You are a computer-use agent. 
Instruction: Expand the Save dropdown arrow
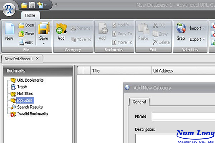click(44, 44)
